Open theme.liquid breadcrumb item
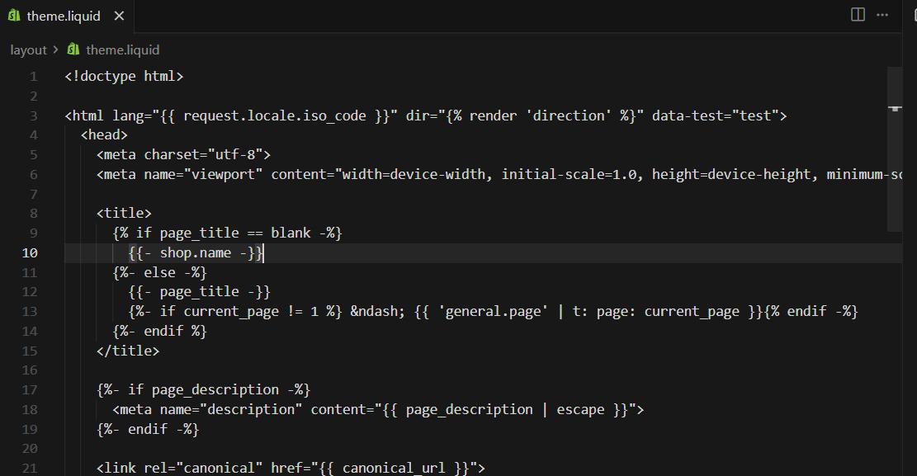This screenshot has width=917, height=476. [122, 50]
